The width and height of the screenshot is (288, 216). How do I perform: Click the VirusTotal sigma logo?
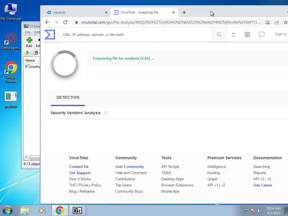pos(49,35)
